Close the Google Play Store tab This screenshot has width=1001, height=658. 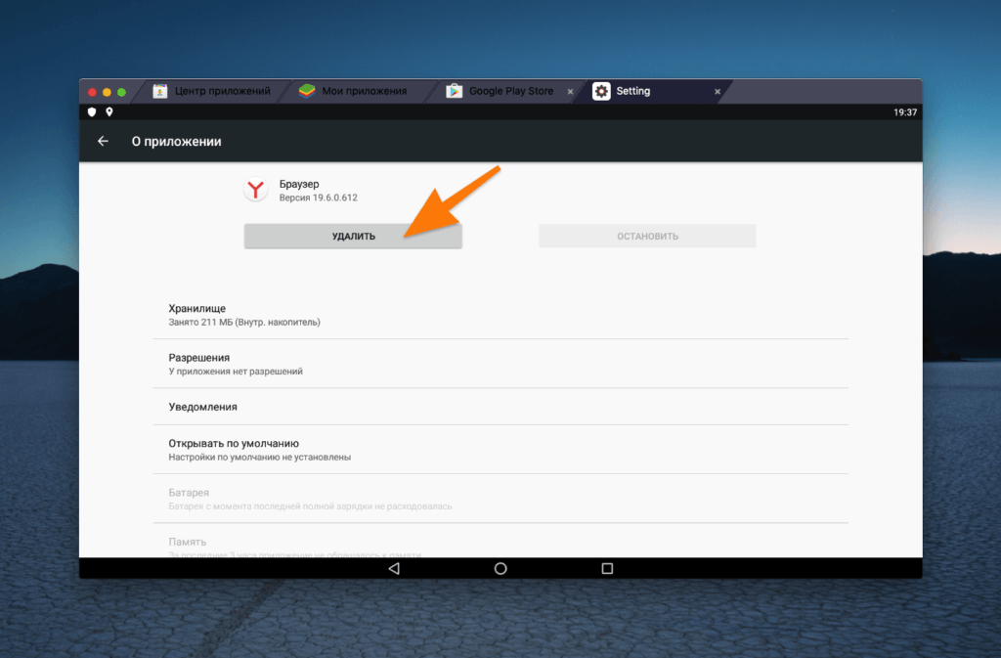pyautogui.click(x=570, y=92)
